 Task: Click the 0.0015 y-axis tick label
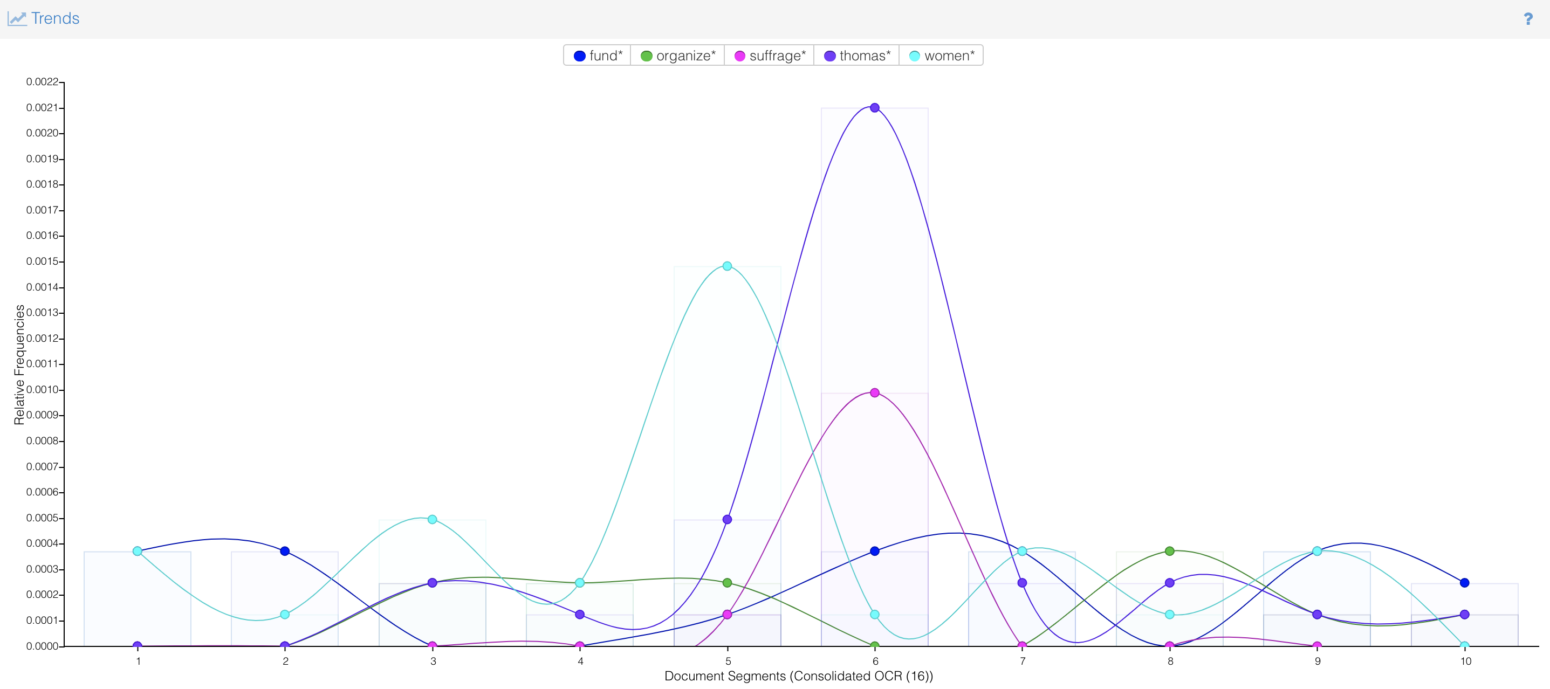coord(42,261)
